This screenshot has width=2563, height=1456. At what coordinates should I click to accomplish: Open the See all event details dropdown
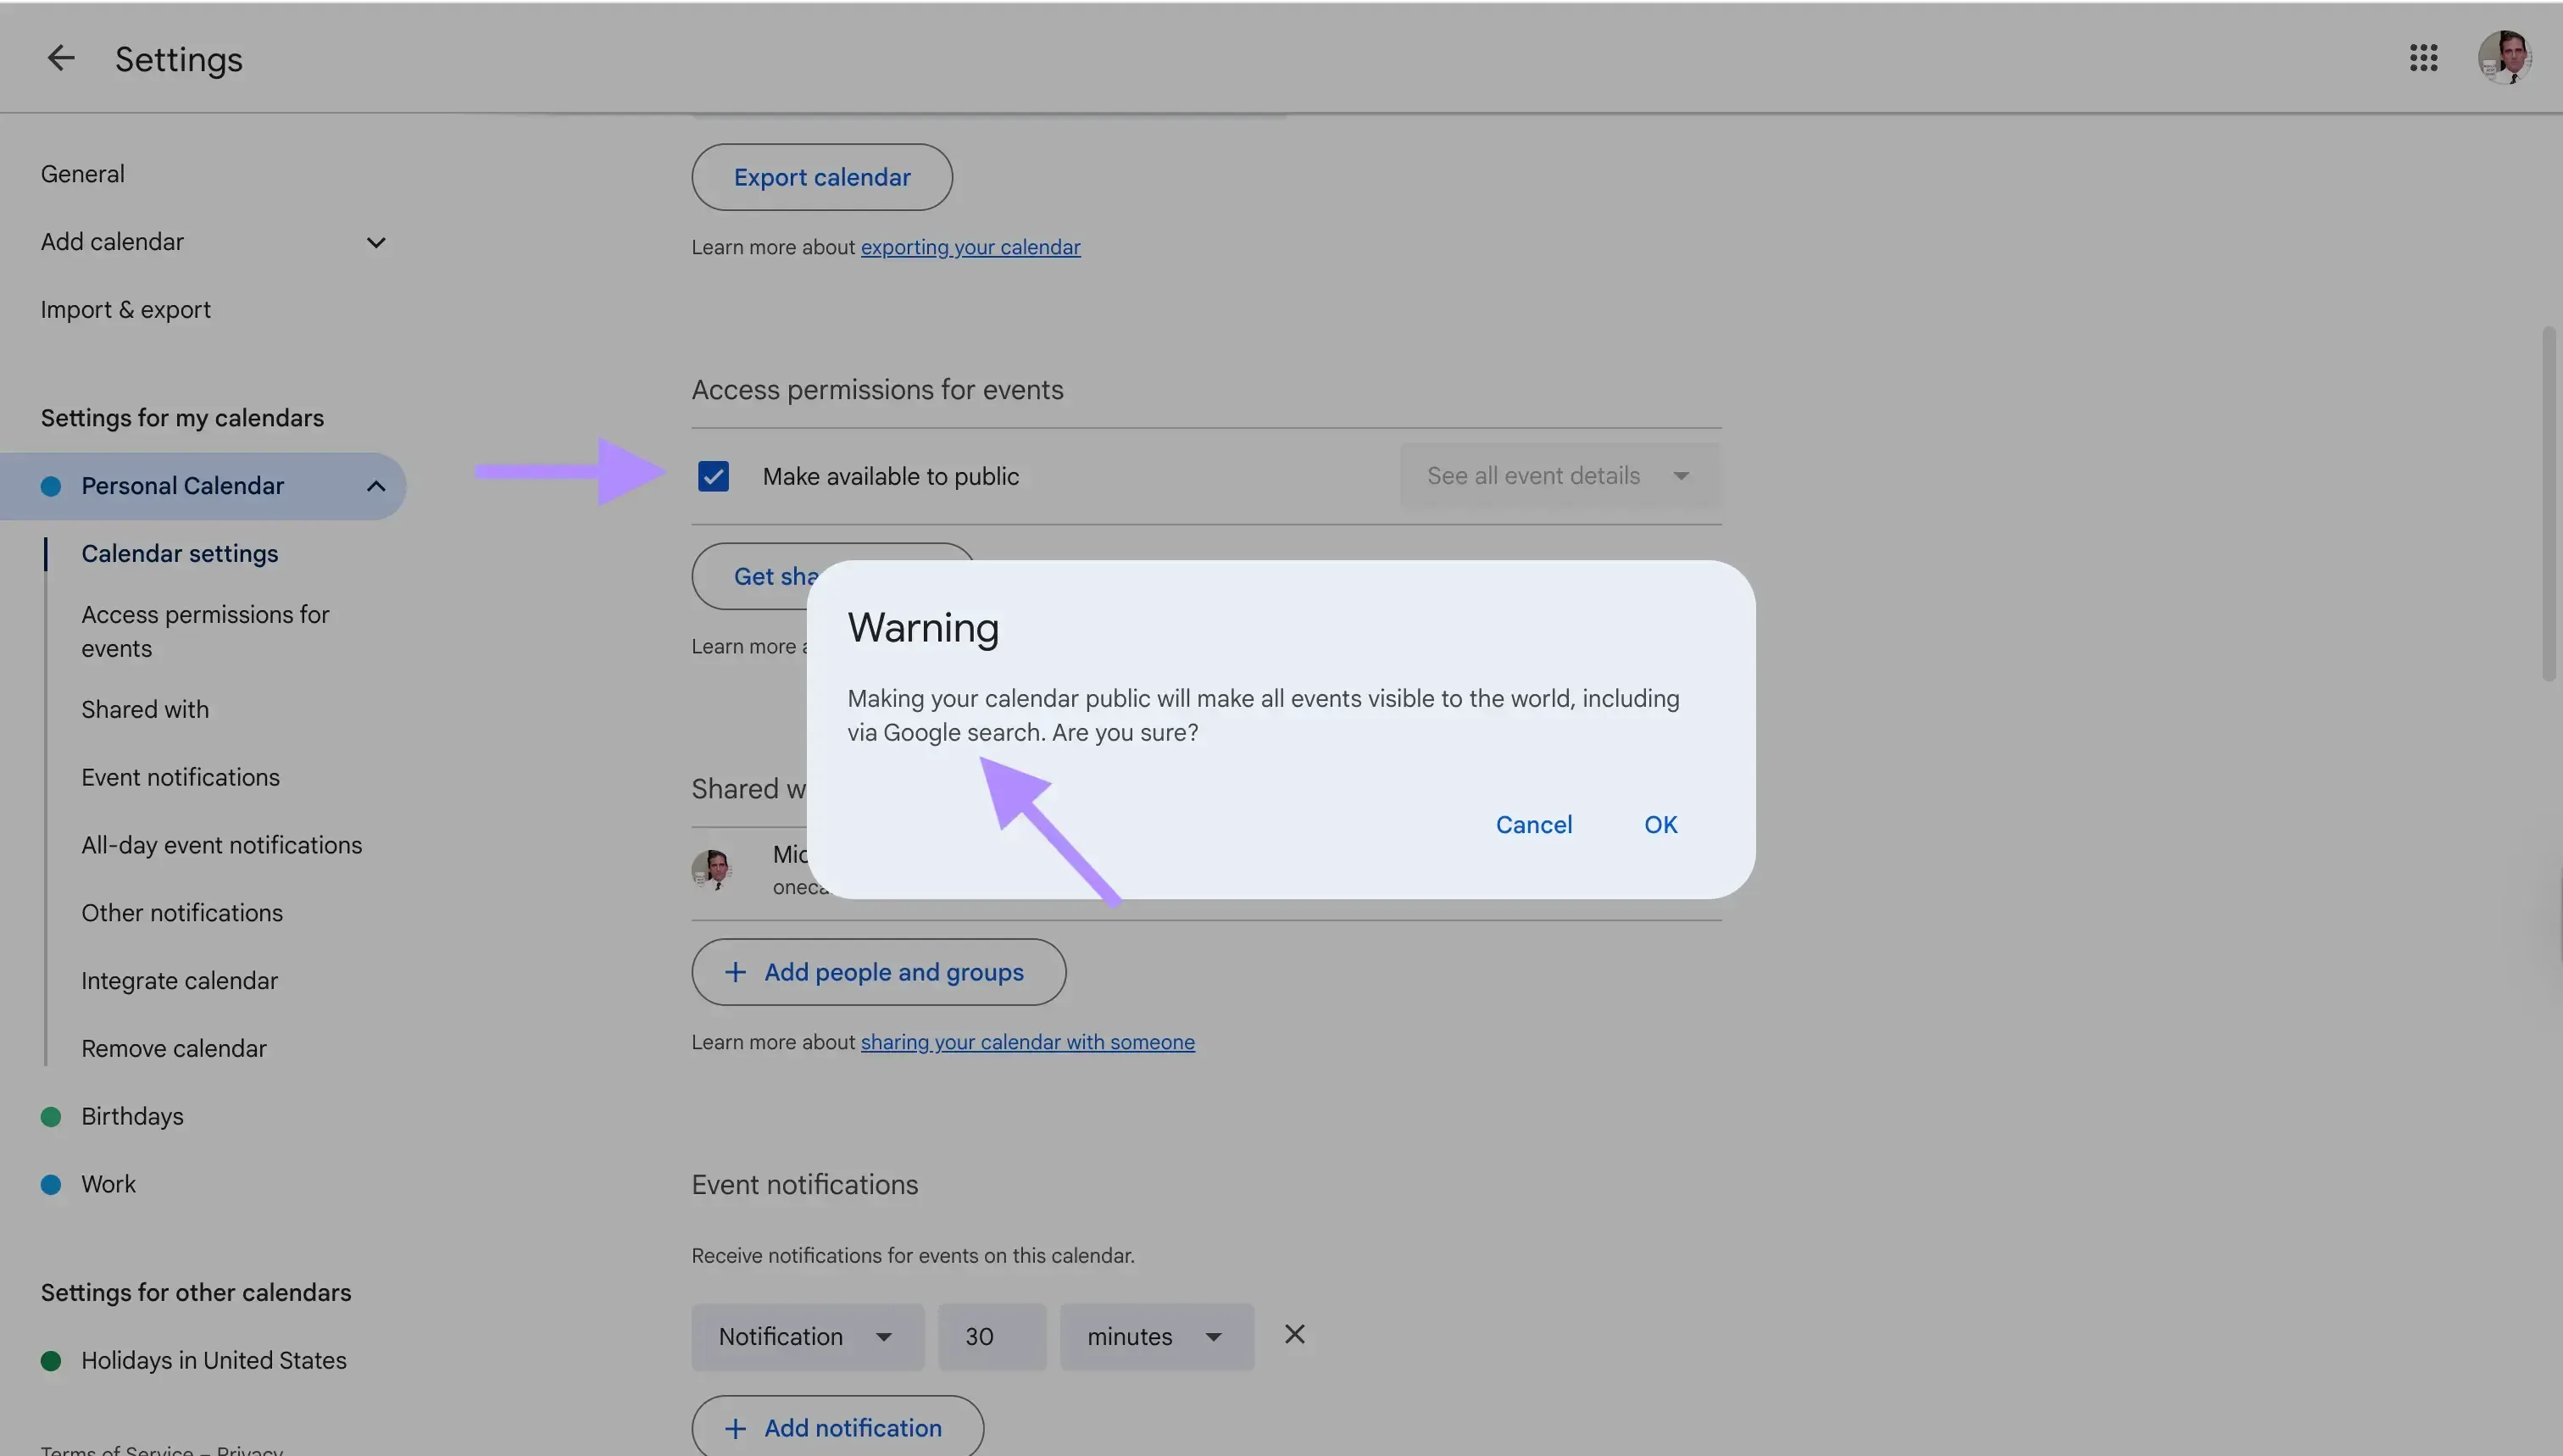pos(1556,475)
